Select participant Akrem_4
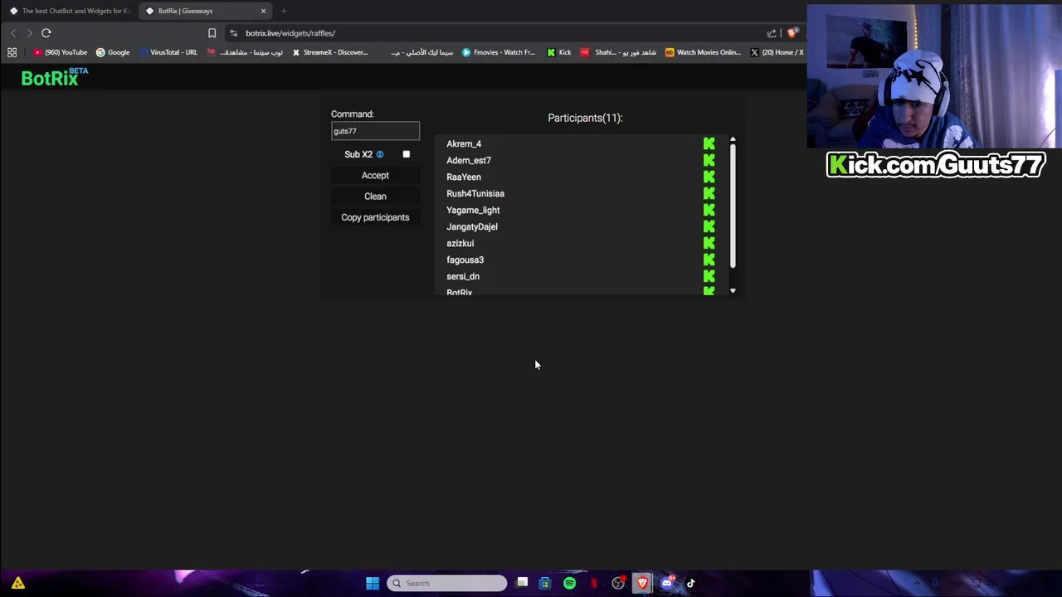 click(464, 143)
